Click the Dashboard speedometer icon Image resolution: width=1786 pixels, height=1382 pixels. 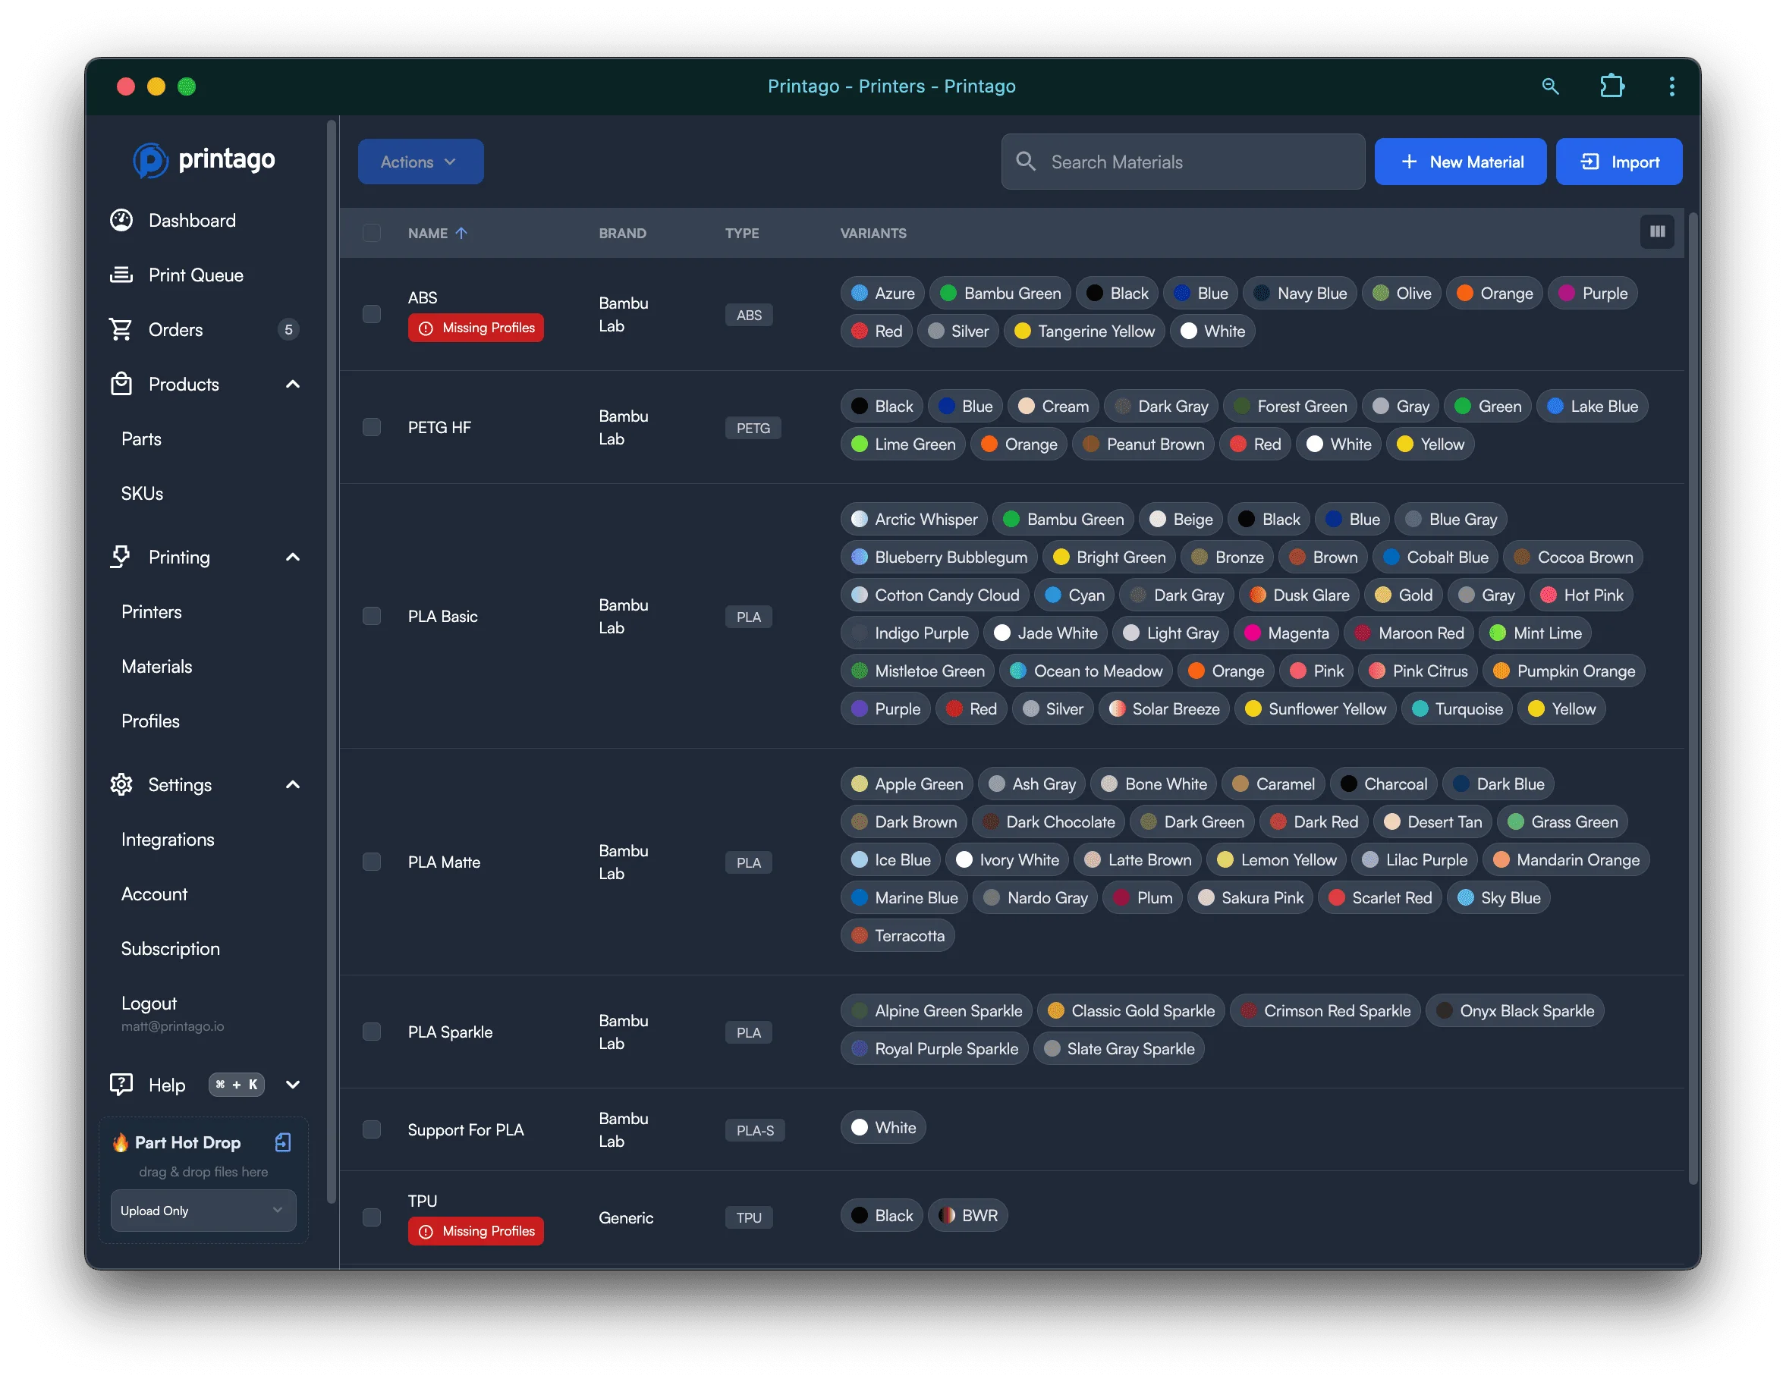tap(121, 220)
